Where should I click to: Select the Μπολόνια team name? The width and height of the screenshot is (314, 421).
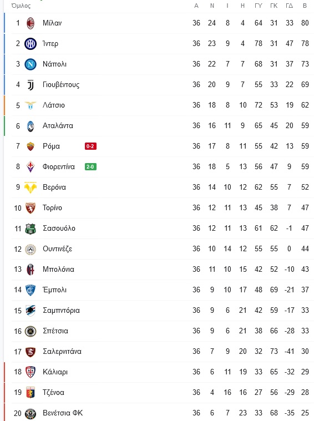58,270
